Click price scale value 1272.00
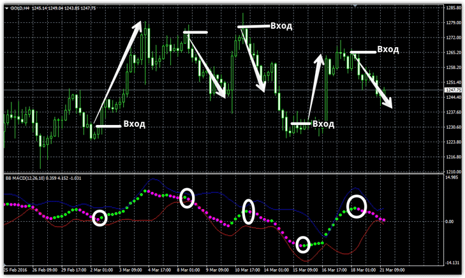465x278 pixels. click(x=454, y=38)
